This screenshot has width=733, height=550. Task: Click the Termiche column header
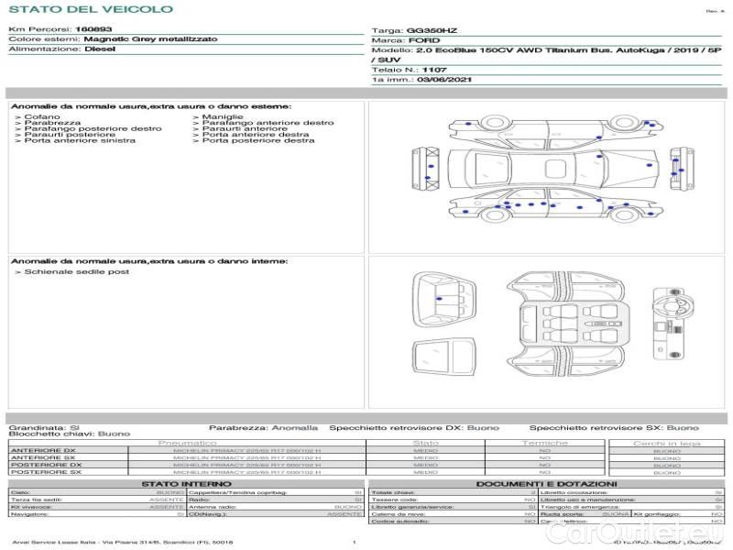coord(544,443)
